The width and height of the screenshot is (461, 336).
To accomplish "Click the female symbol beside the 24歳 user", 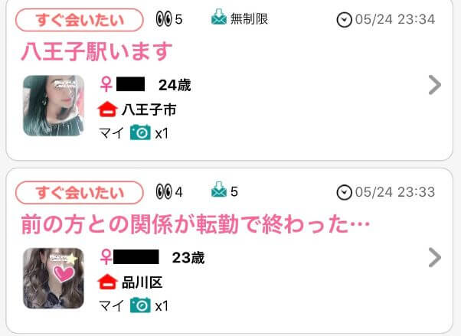I will point(106,84).
